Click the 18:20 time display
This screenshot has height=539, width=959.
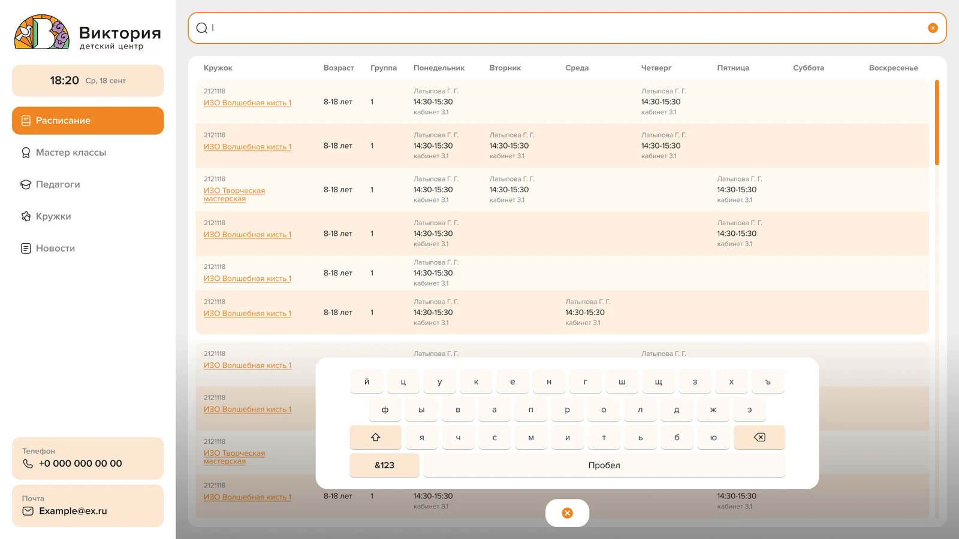pos(64,80)
